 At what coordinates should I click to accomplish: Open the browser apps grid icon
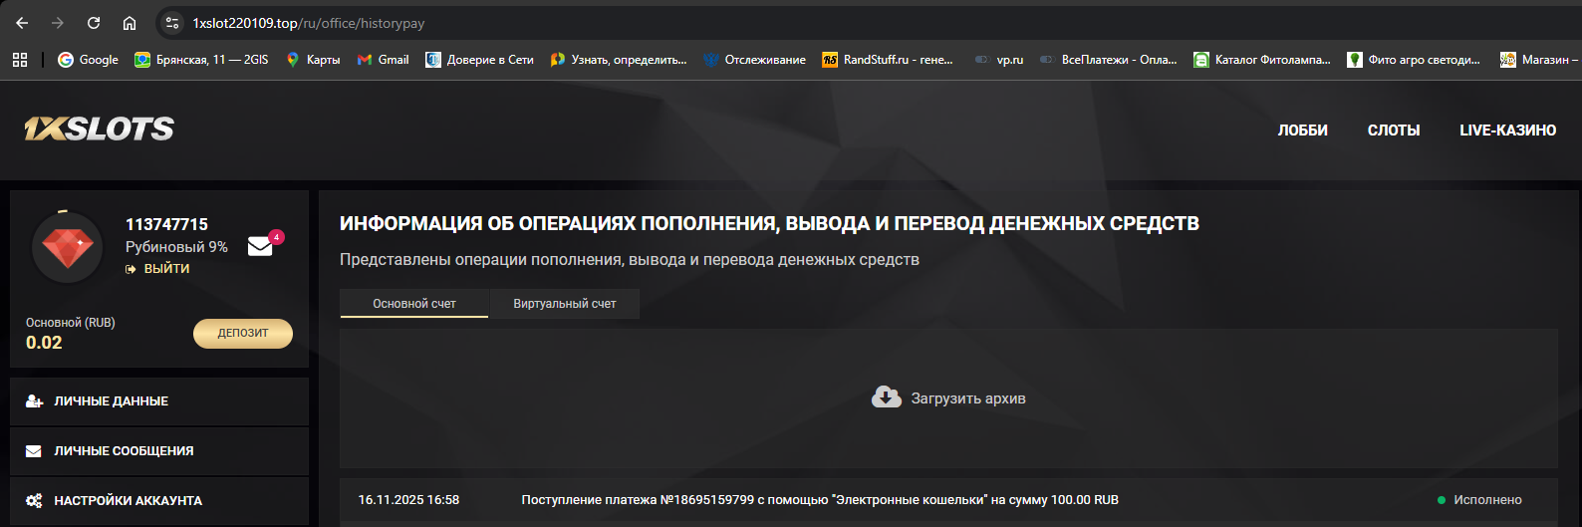pyautogui.click(x=20, y=60)
